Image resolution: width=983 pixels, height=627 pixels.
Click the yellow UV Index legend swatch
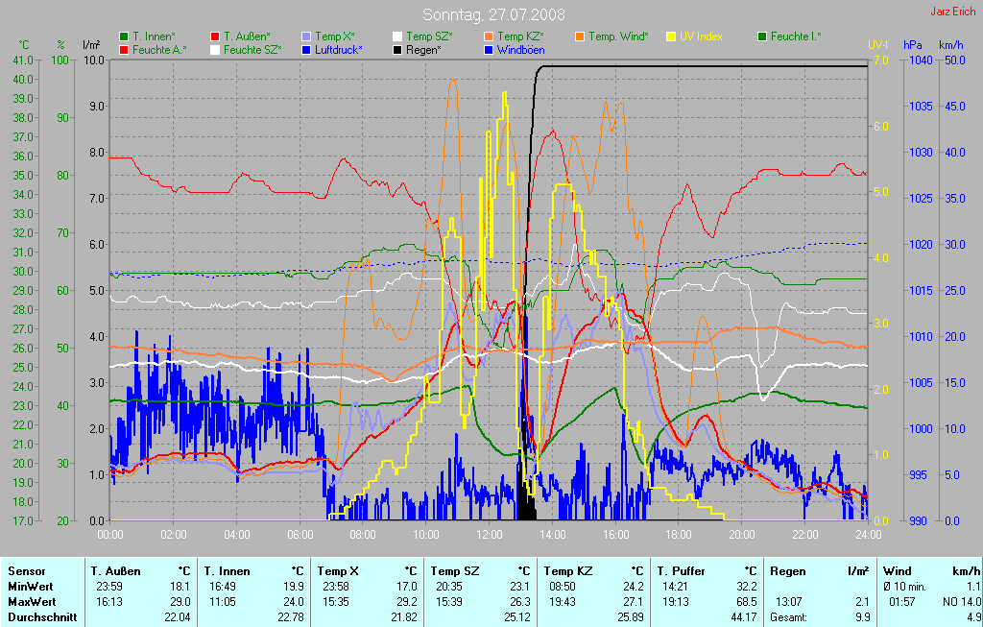pos(671,37)
